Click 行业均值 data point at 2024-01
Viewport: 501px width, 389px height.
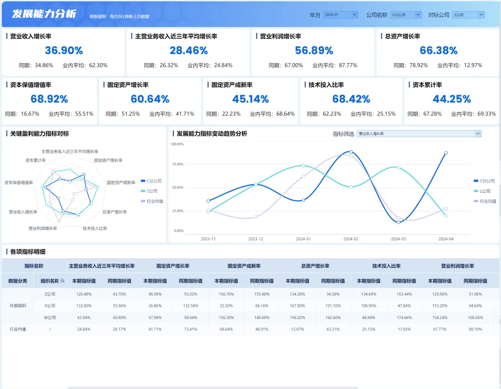pos(303,176)
